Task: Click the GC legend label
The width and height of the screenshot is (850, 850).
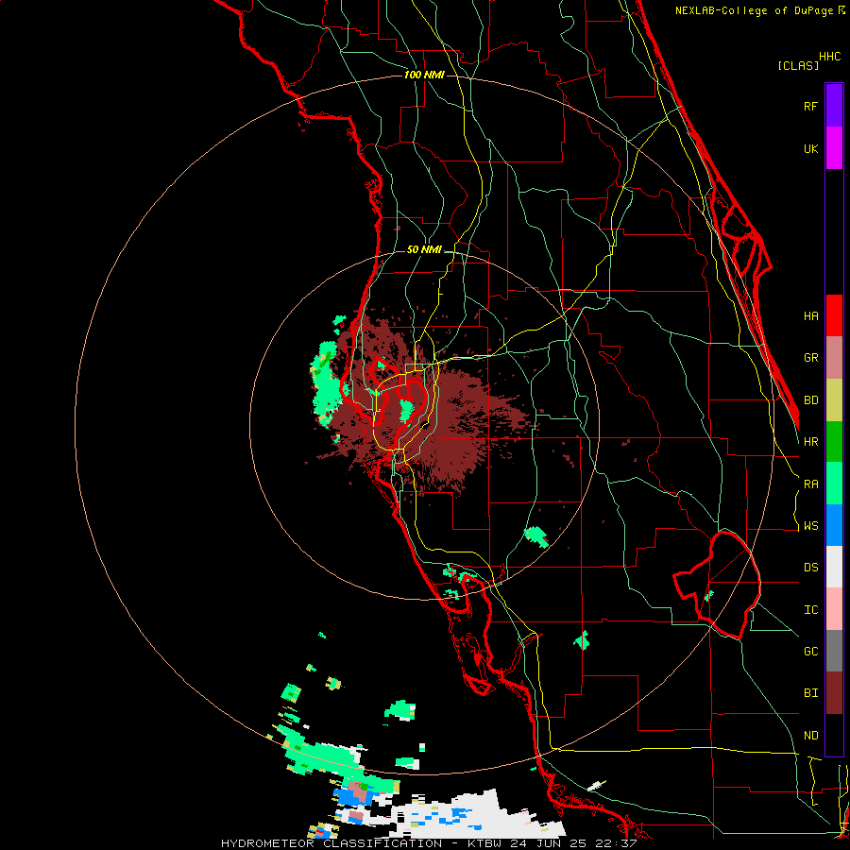Action: click(810, 652)
